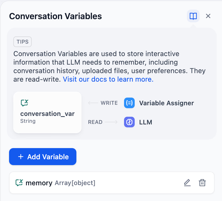The image size is (222, 201).
Task: Click the Conversation Variables panel title
Action: tap(55, 16)
